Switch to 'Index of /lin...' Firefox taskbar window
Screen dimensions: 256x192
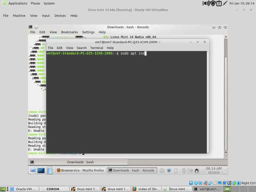[146, 189]
